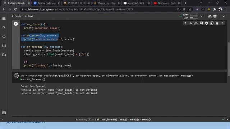Add a new Text cell

pyautogui.click(x=29, y=16)
